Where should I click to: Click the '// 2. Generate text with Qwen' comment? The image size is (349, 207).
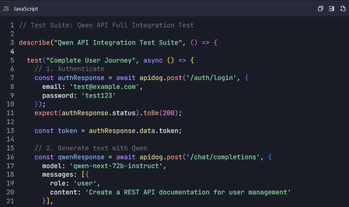pyautogui.click(x=91, y=148)
